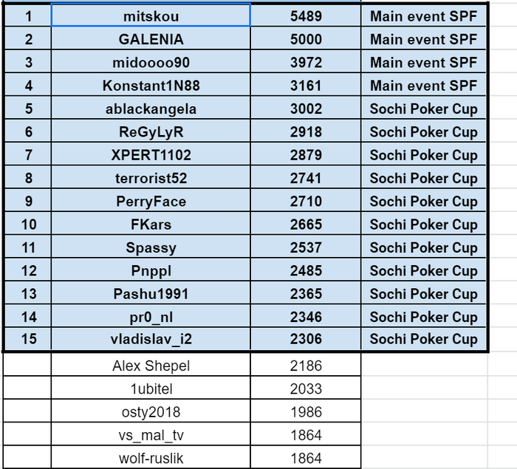Click PerryFace's Sochi Poker Cup cell
The width and height of the screenshot is (517, 469).
pos(424,201)
